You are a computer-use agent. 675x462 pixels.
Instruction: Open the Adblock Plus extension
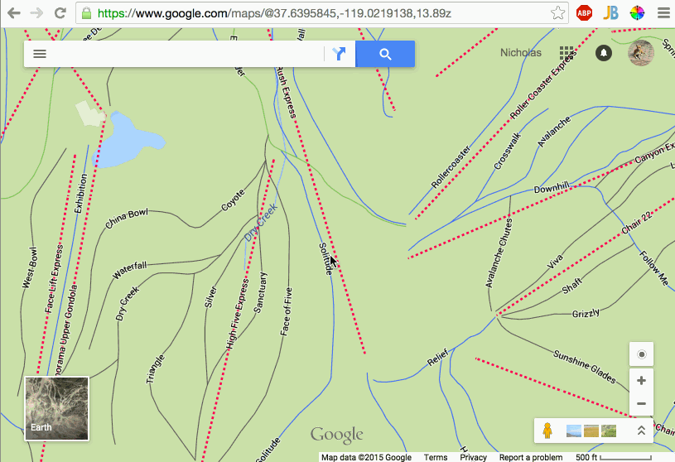coord(584,13)
